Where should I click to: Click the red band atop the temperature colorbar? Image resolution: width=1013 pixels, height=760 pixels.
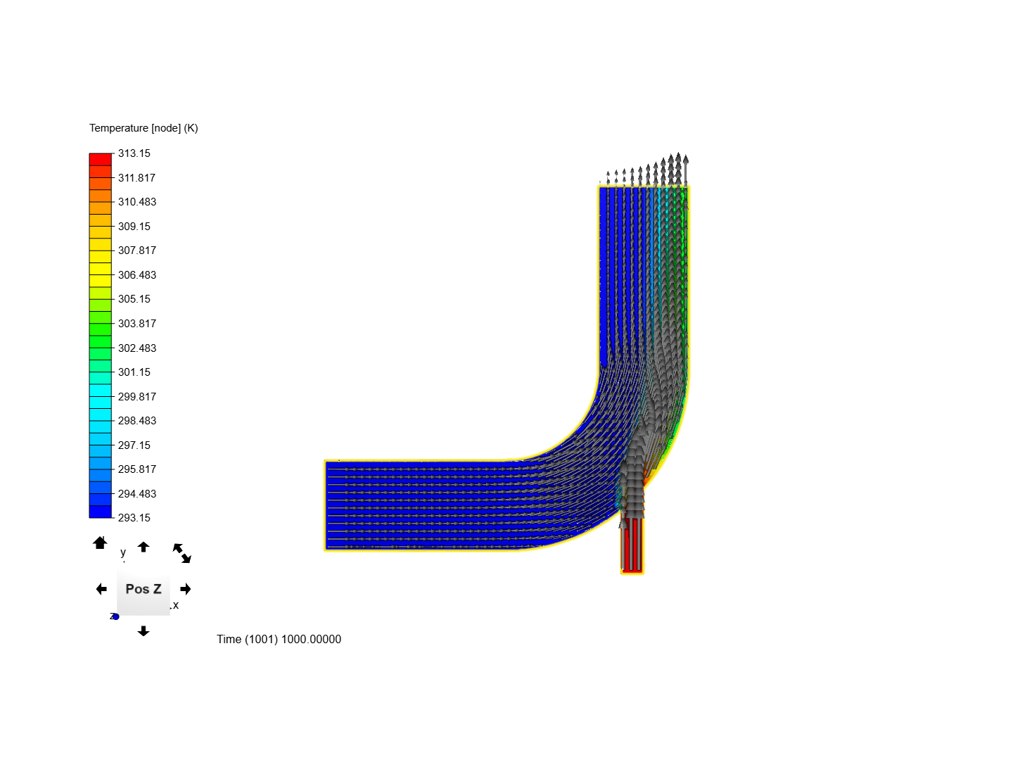(x=100, y=158)
